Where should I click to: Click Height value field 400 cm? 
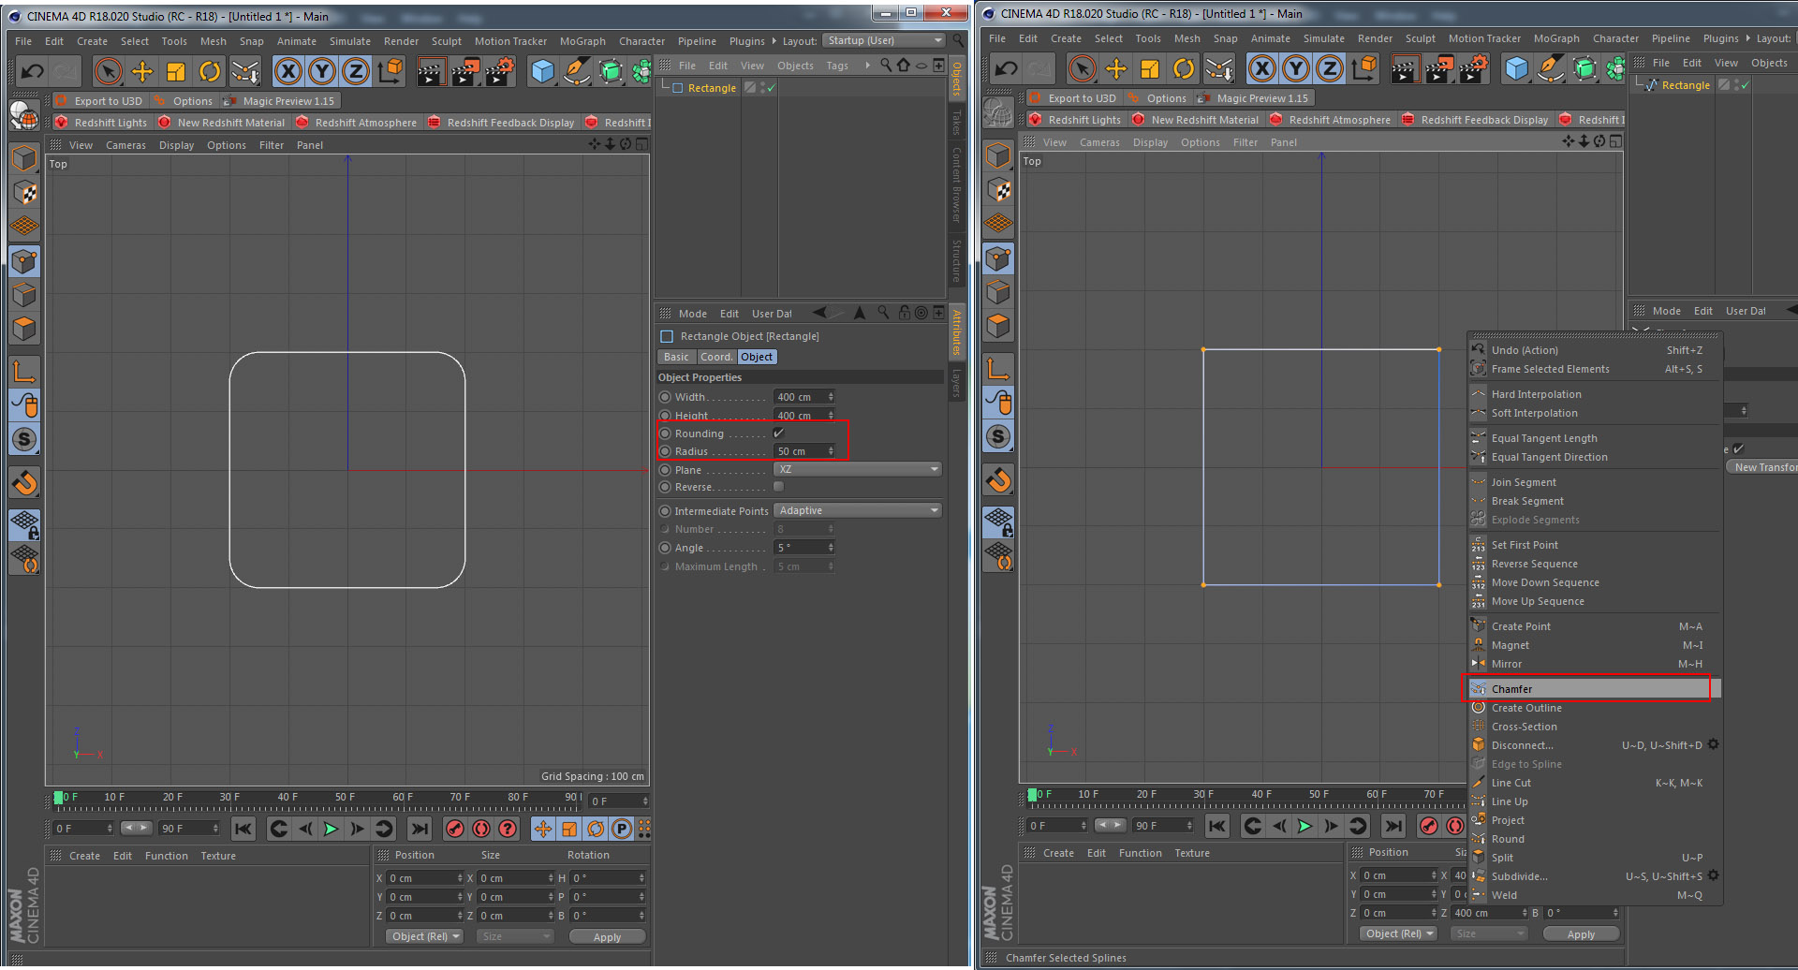pyautogui.click(x=804, y=415)
